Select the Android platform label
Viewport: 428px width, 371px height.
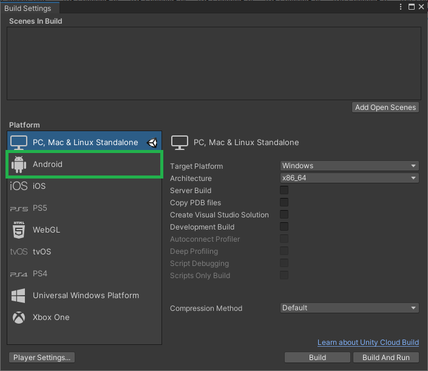point(47,165)
